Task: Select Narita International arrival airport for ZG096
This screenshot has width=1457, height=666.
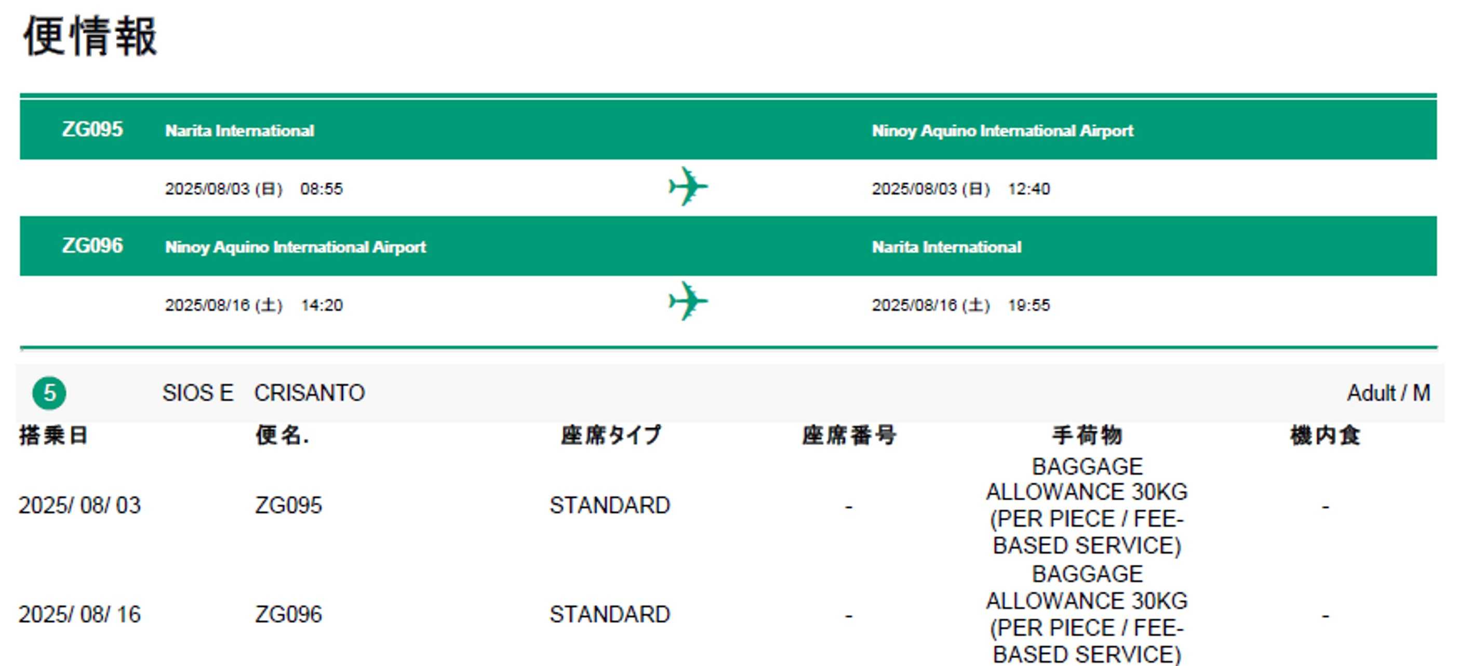Action: (946, 247)
